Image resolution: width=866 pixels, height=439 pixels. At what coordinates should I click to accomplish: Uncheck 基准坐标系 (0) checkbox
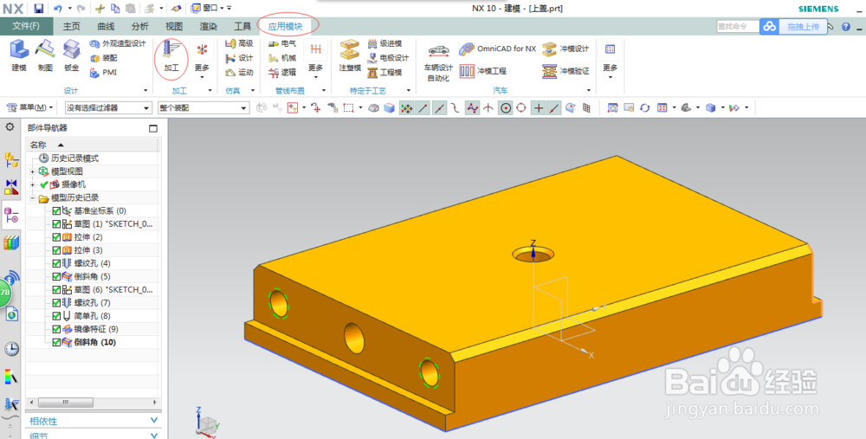pos(56,211)
